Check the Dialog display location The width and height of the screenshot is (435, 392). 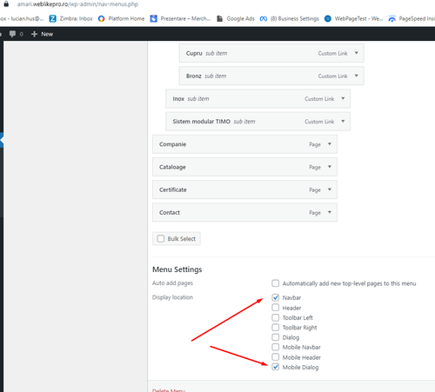point(276,337)
